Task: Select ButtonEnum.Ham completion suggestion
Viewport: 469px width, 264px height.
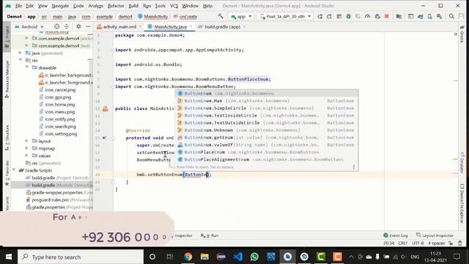Action: click(266, 101)
